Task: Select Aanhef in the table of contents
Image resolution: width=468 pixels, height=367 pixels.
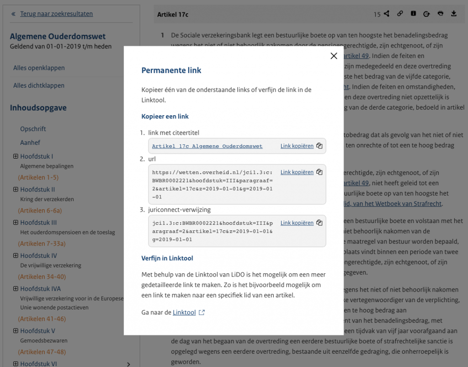Action: click(30, 143)
